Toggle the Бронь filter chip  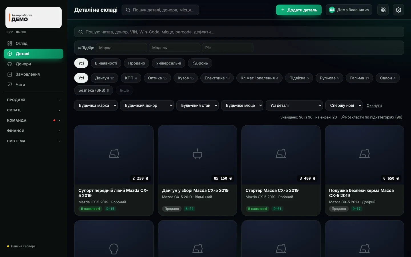(200, 63)
